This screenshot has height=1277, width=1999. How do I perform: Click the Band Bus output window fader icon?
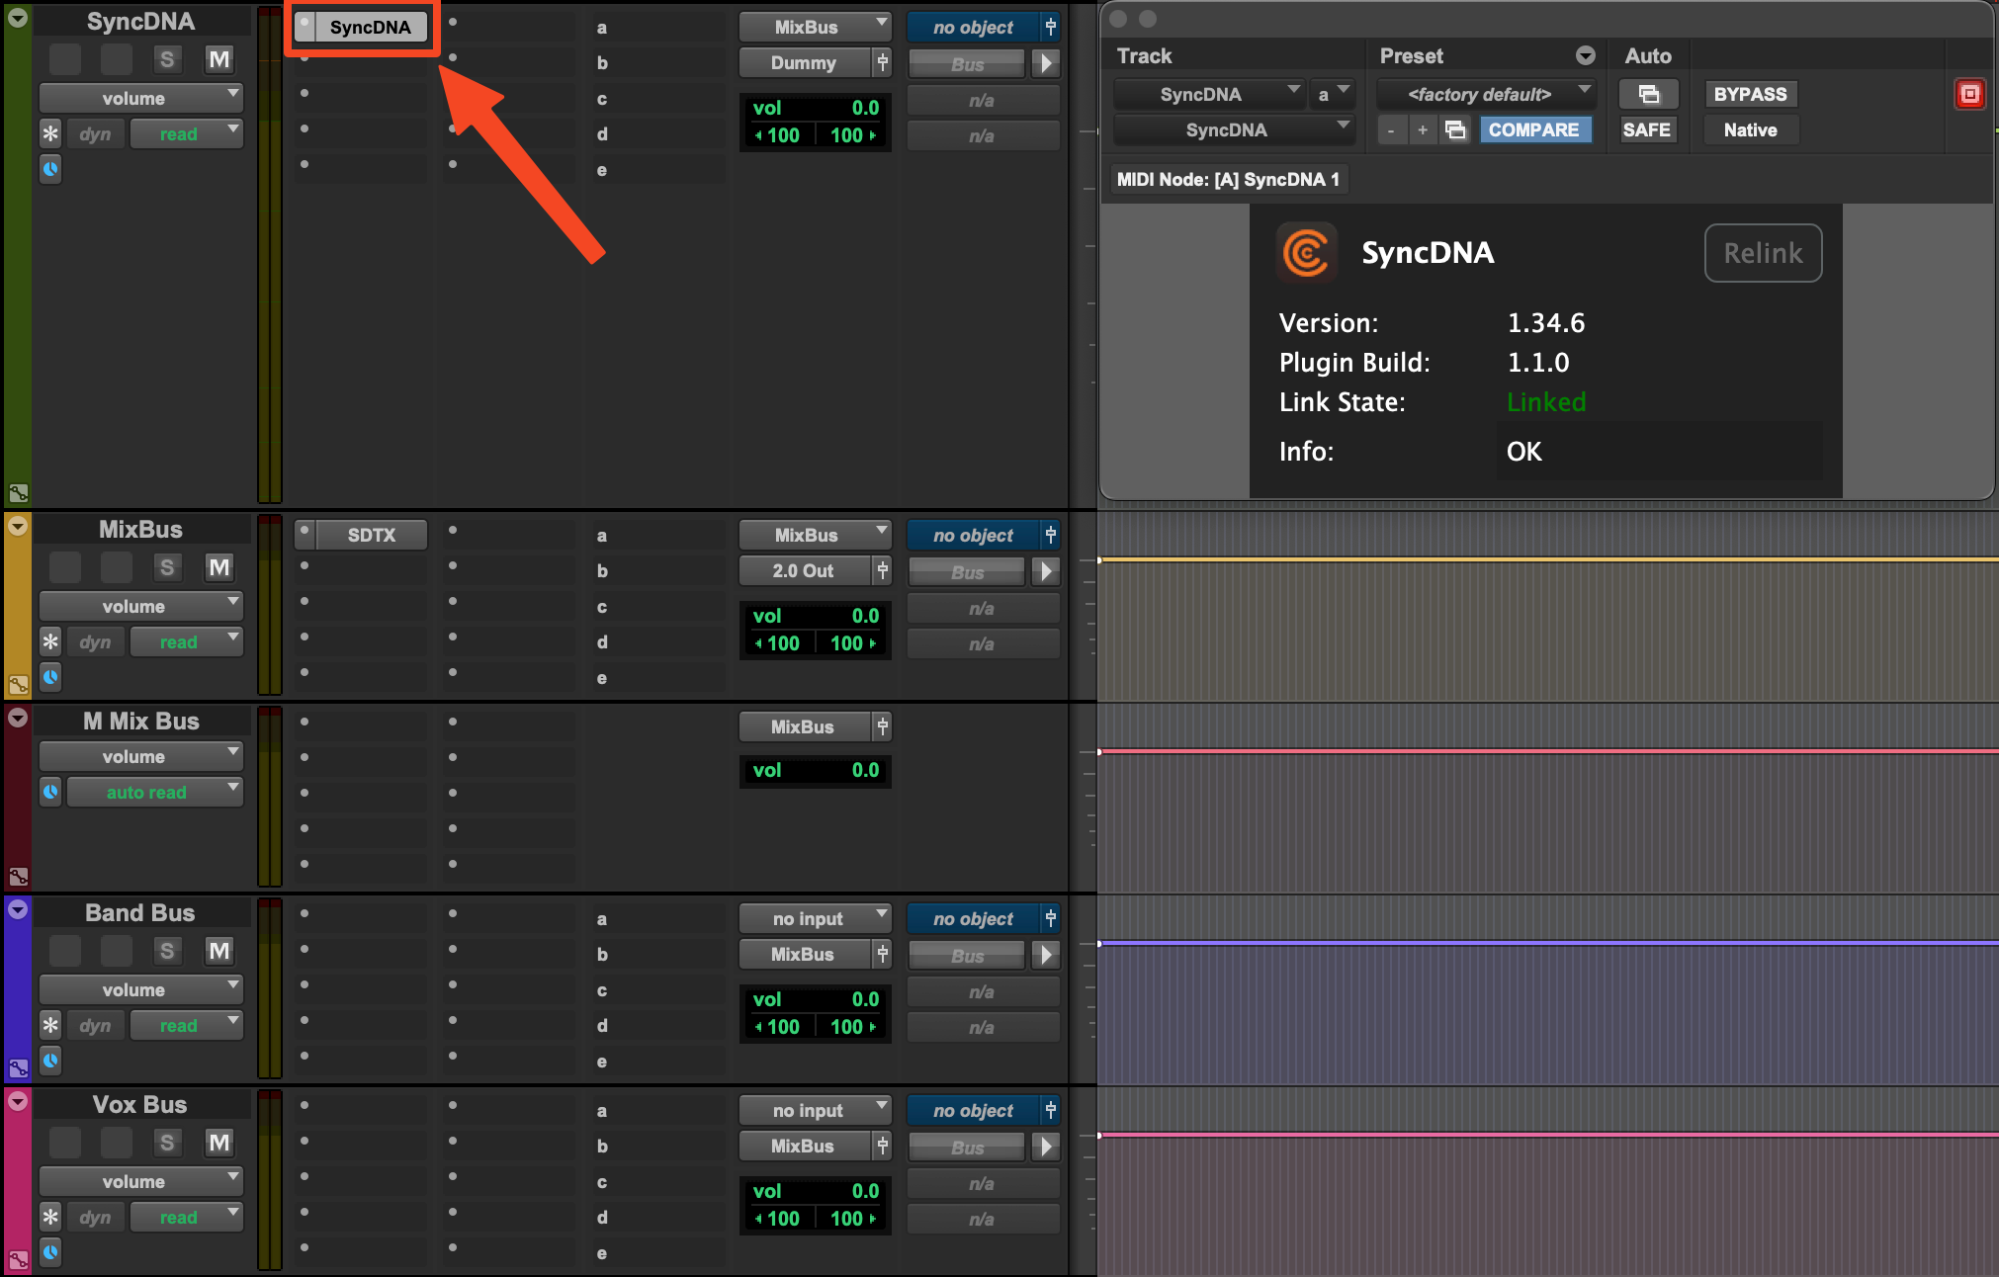pyautogui.click(x=883, y=954)
